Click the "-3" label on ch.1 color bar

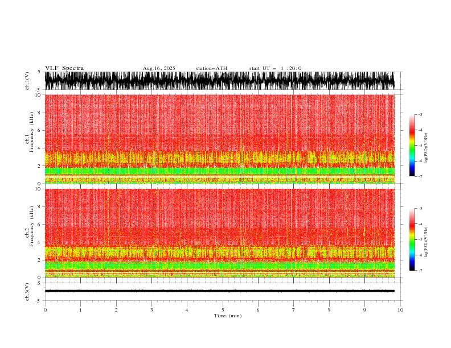420,114
